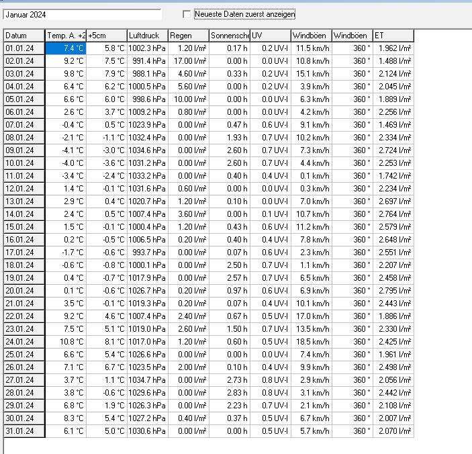Select the date cell 22.01.24
The height and width of the screenshot is (454, 472).
tap(24, 316)
